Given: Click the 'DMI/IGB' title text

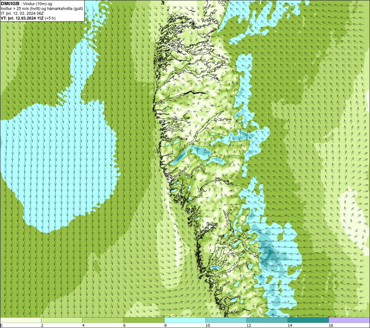Looking at the screenshot, I should [10, 4].
